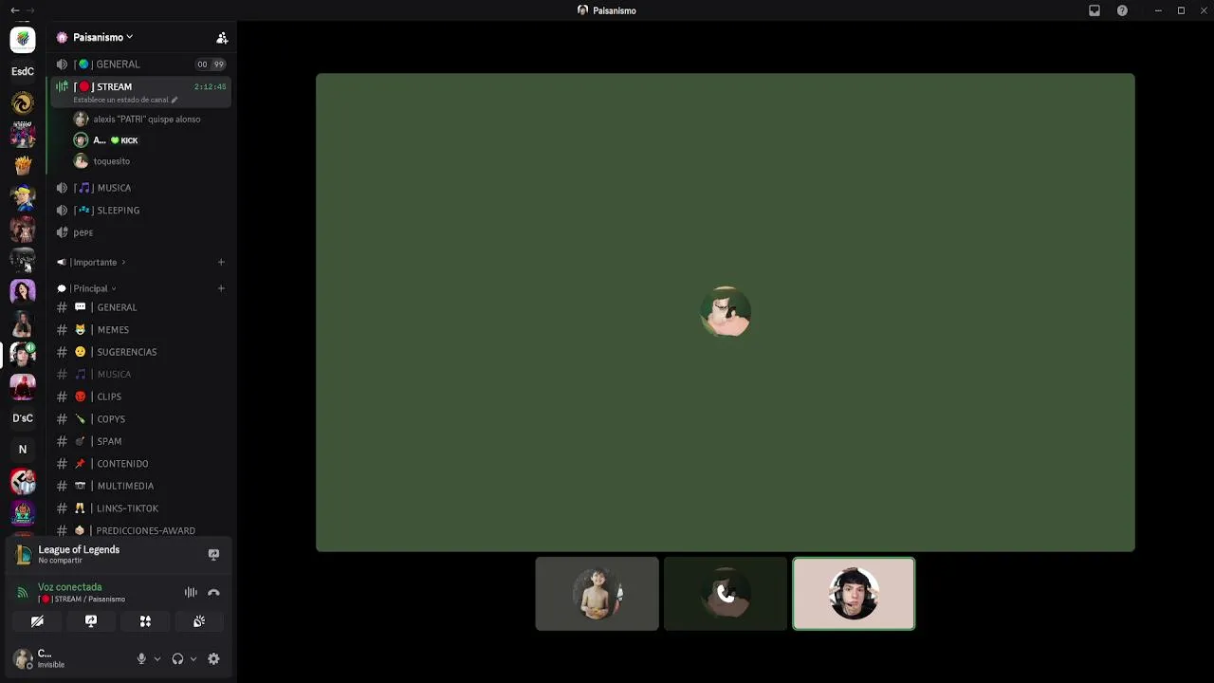This screenshot has height=683, width=1214.
Task: Open the help question mark icon
Action: pos(1122,10)
